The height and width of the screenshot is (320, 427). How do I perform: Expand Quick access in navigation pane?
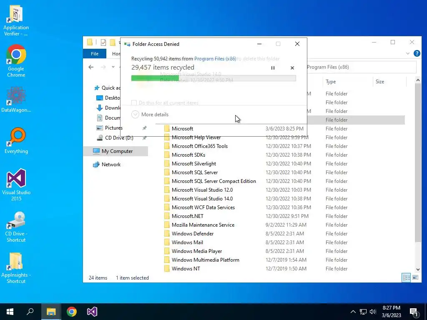click(107, 88)
